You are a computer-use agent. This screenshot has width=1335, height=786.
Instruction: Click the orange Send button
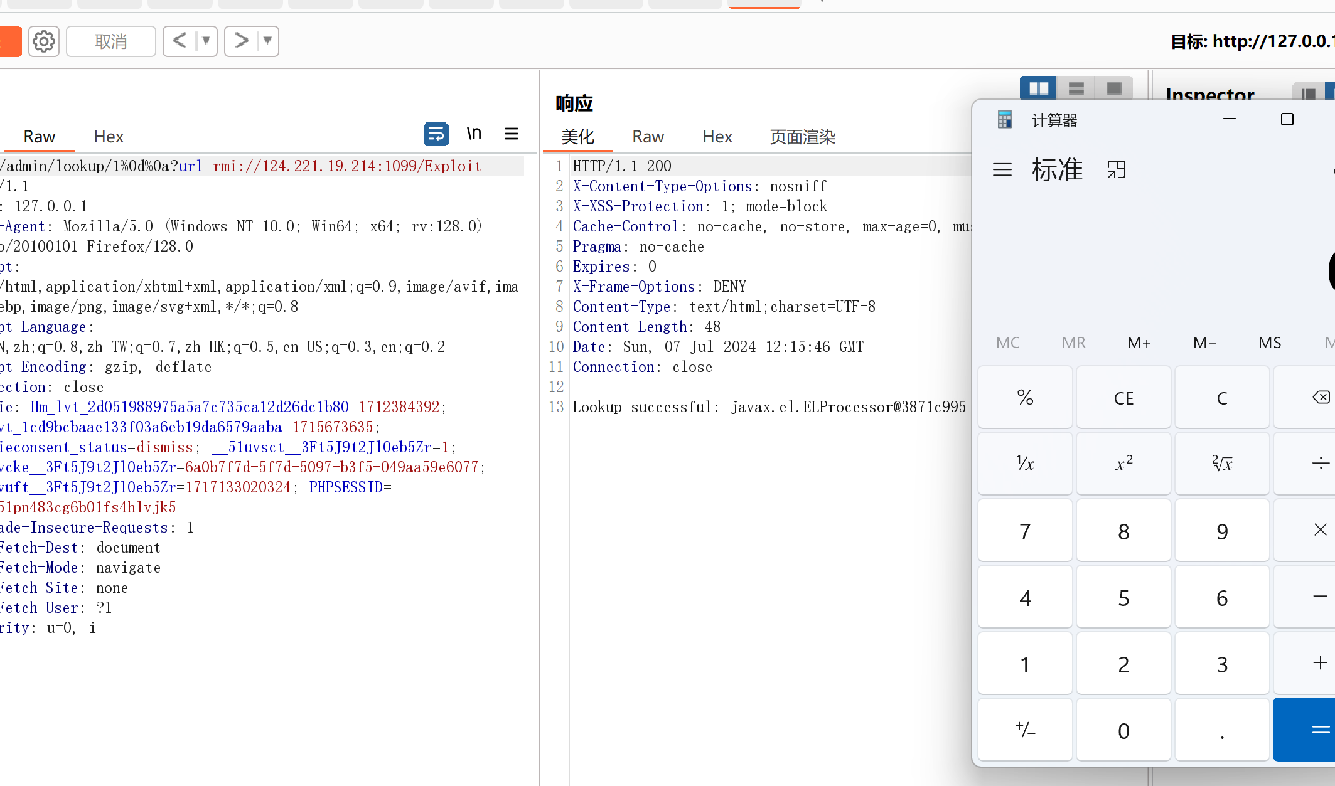(10, 41)
